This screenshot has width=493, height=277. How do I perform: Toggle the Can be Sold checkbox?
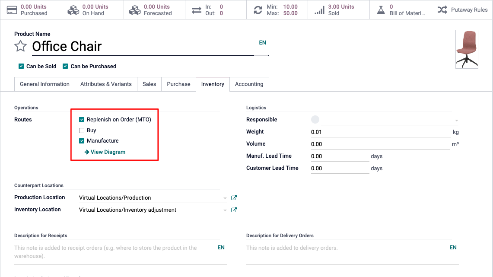[x=21, y=66]
